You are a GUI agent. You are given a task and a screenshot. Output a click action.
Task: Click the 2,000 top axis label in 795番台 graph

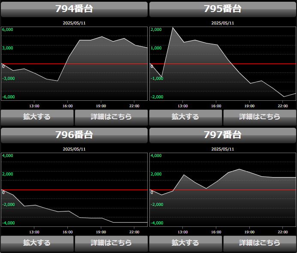(156, 30)
